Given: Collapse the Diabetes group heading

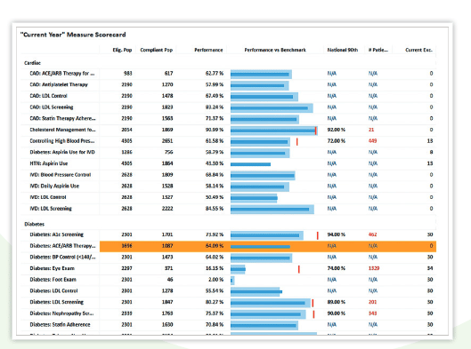Looking at the screenshot, I should [x=34, y=224].
